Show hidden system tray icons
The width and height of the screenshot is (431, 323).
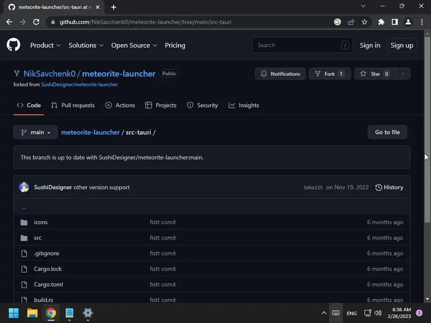[x=324, y=313]
